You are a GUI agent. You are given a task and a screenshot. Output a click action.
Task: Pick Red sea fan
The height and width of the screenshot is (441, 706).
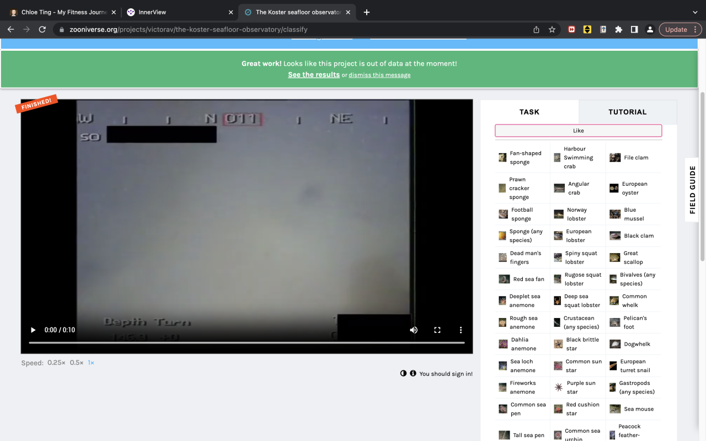coord(523,279)
